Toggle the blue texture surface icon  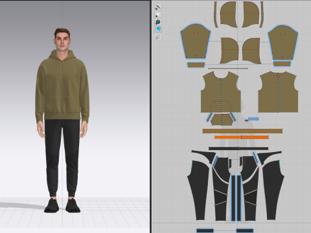tap(158, 29)
